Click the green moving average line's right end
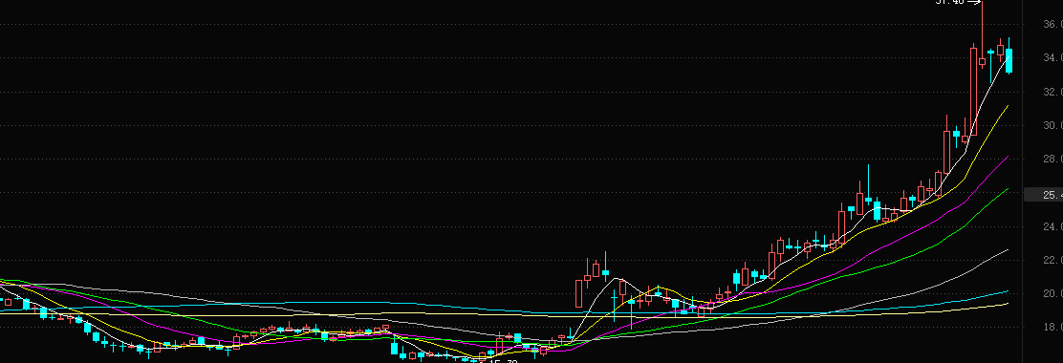 click(x=1008, y=190)
